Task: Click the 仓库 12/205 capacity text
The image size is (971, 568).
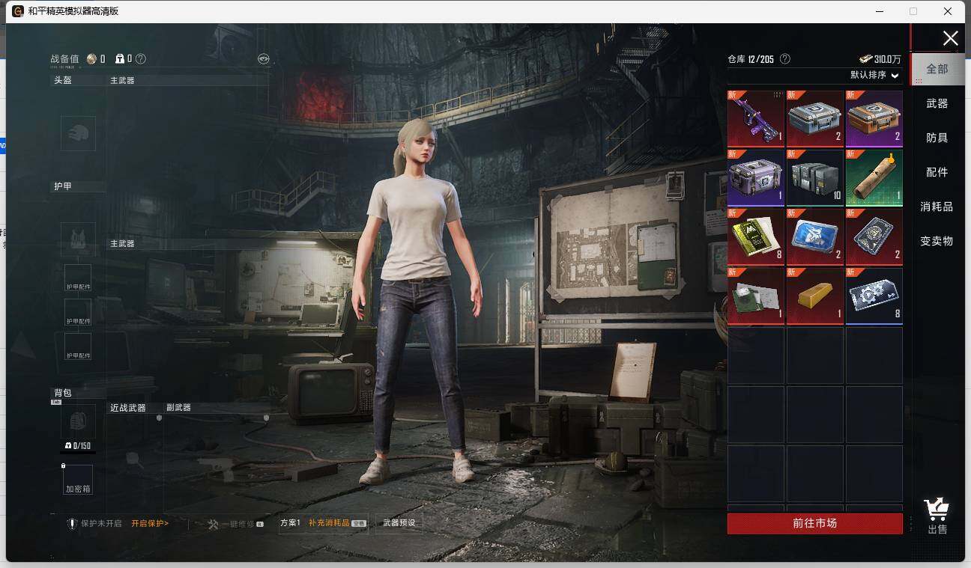Action: click(751, 59)
